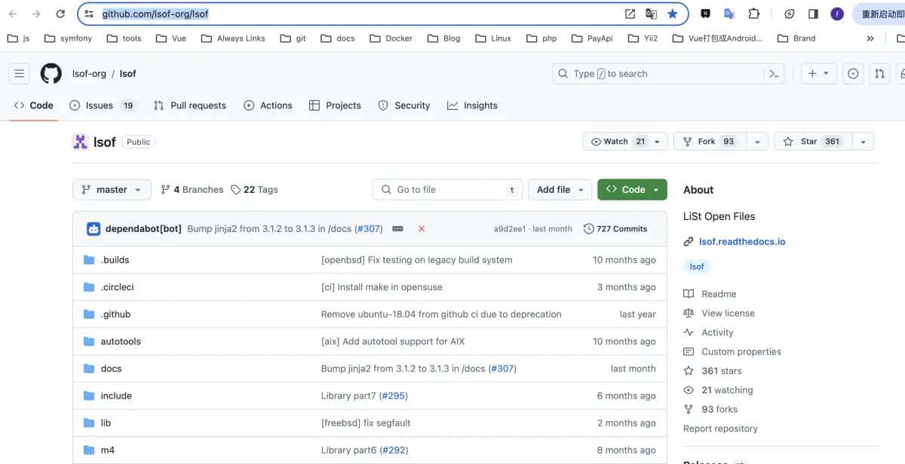
Task: Click the failed status X icon
Action: pos(421,229)
